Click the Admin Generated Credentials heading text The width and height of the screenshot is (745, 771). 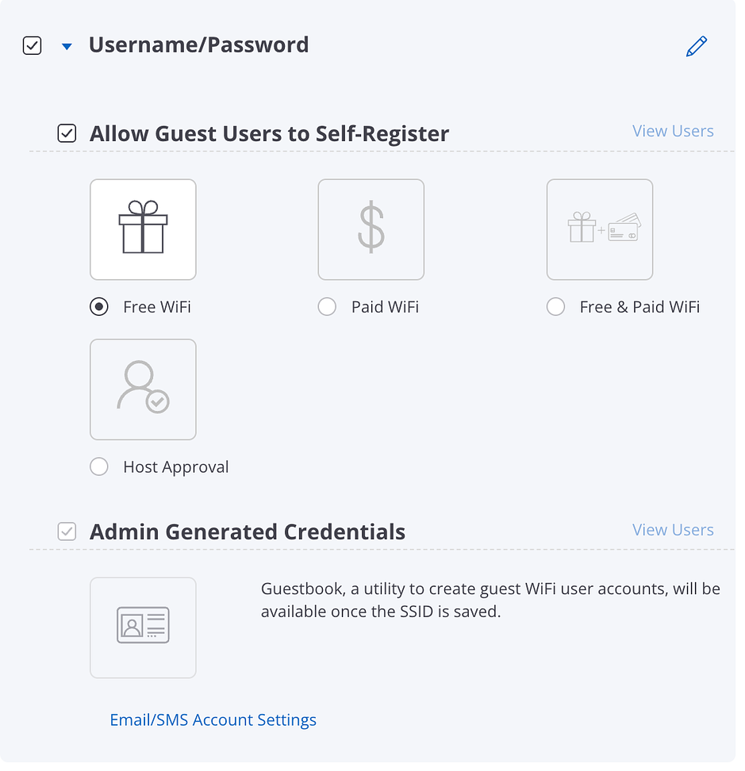(248, 531)
